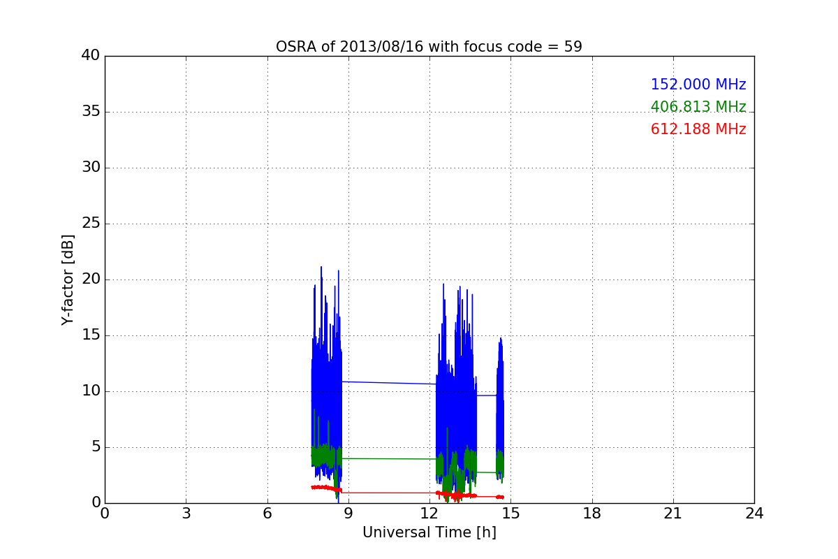Click the plot title mentioning focus code 59
Screen dimensions: 838x559
pos(429,47)
